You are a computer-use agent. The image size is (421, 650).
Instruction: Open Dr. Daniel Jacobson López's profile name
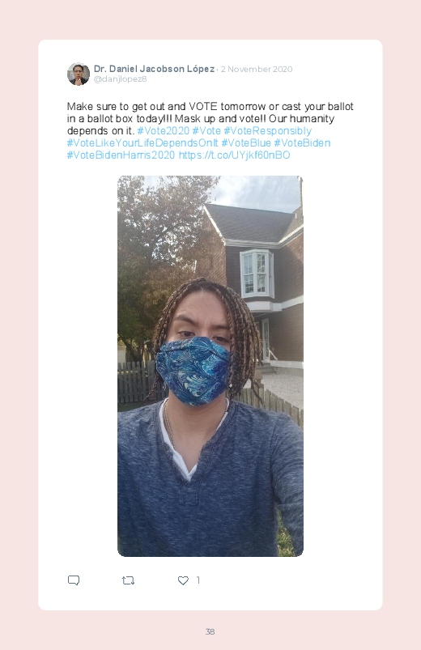coord(154,69)
